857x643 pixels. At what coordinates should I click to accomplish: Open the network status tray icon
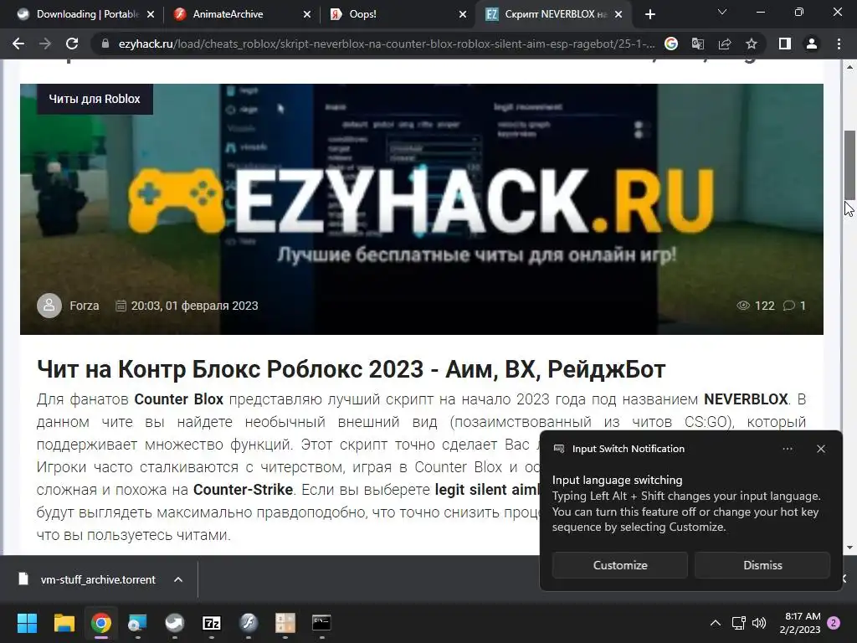pos(738,623)
